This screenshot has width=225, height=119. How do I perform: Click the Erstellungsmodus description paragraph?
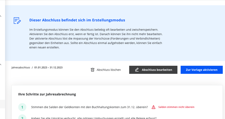96,39
